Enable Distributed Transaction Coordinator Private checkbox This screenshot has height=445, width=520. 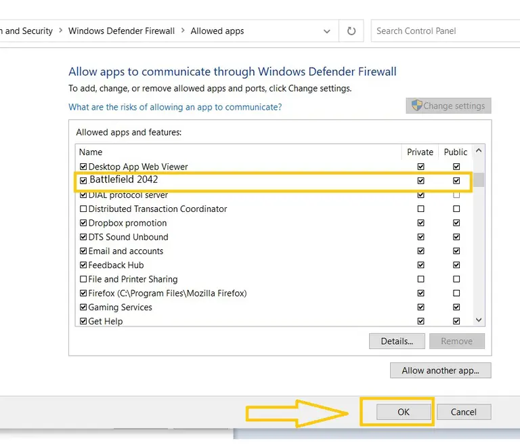tap(421, 209)
